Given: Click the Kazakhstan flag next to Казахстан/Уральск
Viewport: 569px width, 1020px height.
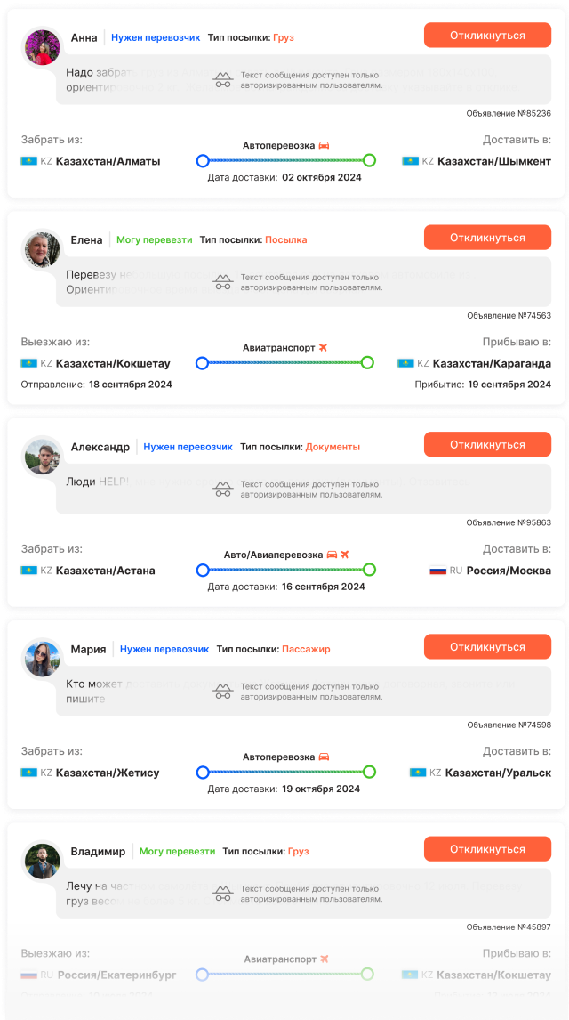Looking at the screenshot, I should coord(418,773).
